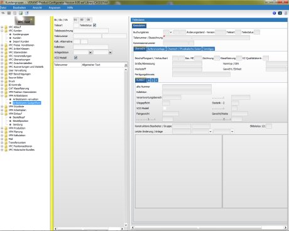Image resolution: width=289 pixels, height=231 pixels.
Task: Select the Bestellkopf tree entry
Action: coord(19,117)
